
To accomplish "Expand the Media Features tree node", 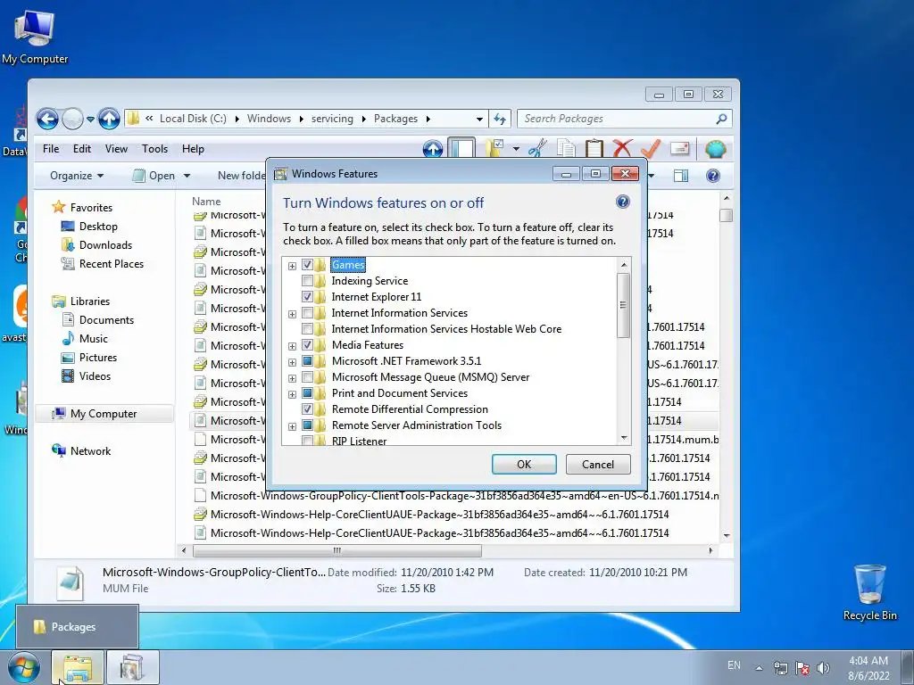I will (x=292, y=347).
